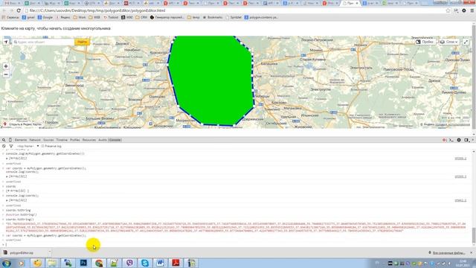Screen dimensions: 476x268
Task: Zoom in the map with plus button
Action: (6, 66)
